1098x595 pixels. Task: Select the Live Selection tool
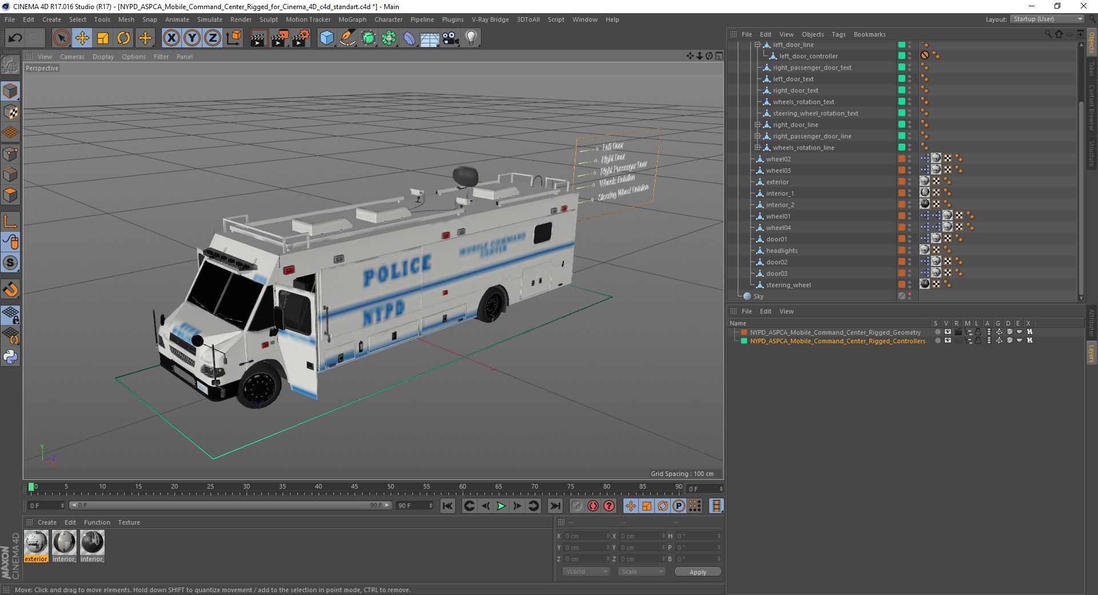pyautogui.click(x=61, y=38)
